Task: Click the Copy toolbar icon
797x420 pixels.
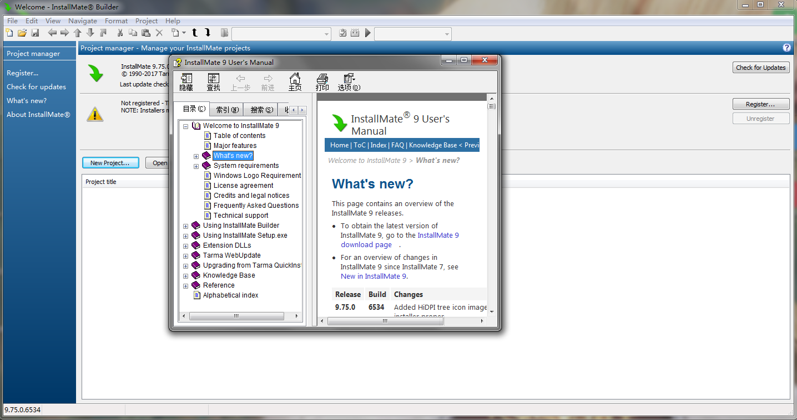Action: pos(133,33)
